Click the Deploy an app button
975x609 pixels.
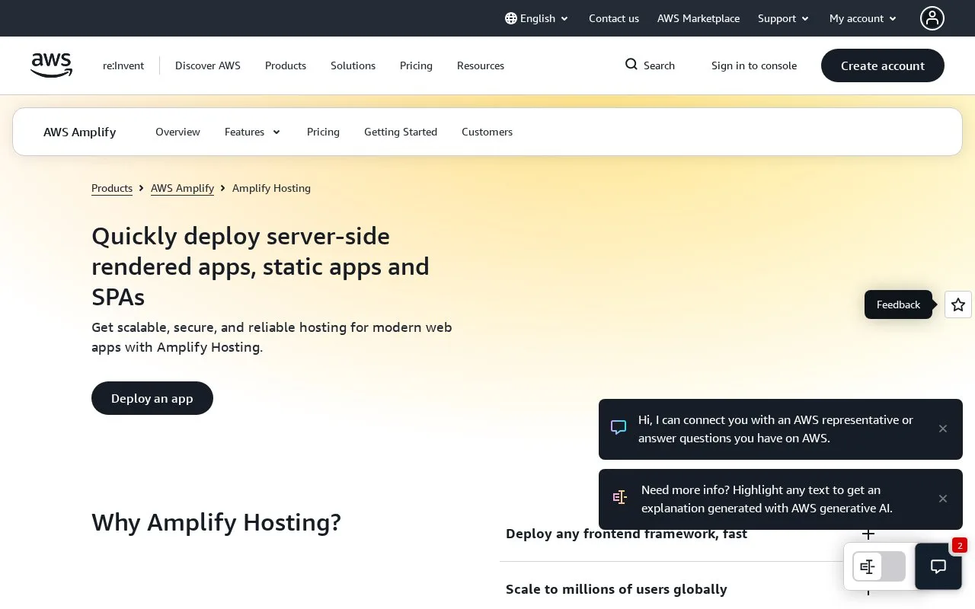point(152,398)
